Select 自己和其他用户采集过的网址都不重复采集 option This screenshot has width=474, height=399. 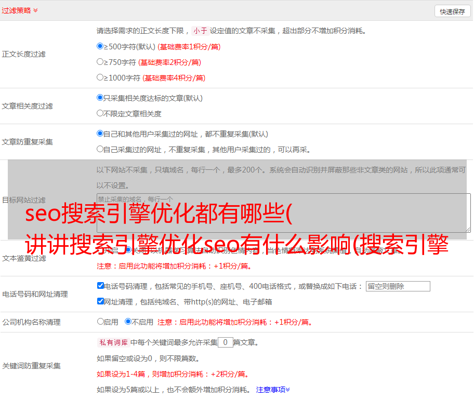tap(100, 134)
